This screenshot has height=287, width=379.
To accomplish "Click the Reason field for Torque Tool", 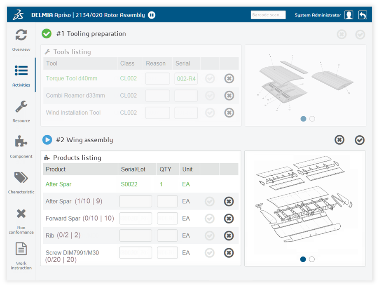I will 157,79.
